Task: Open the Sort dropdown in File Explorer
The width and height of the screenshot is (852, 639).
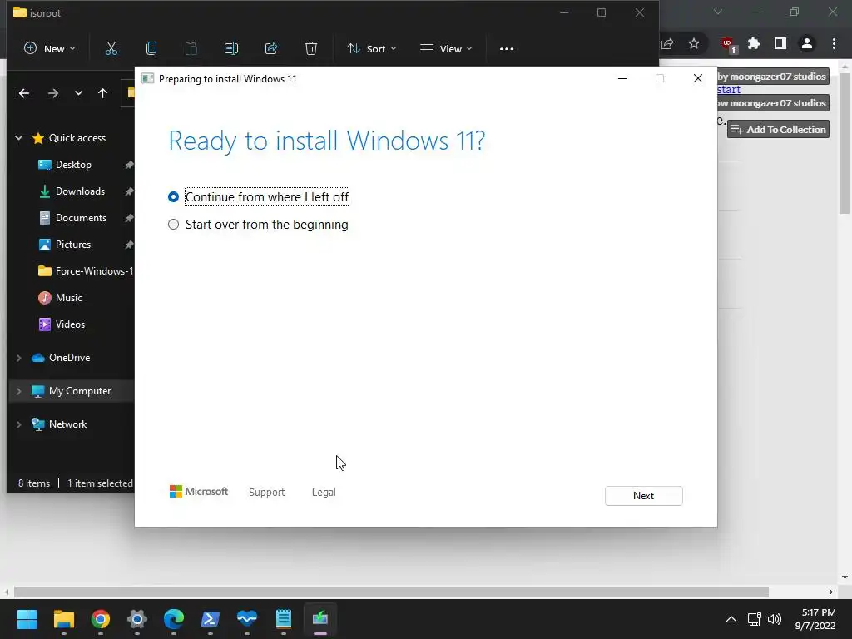Action: 372,48
